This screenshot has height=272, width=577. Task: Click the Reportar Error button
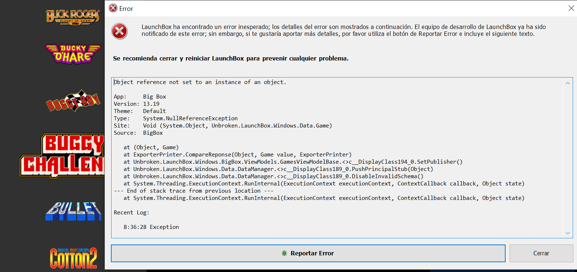coord(308,253)
